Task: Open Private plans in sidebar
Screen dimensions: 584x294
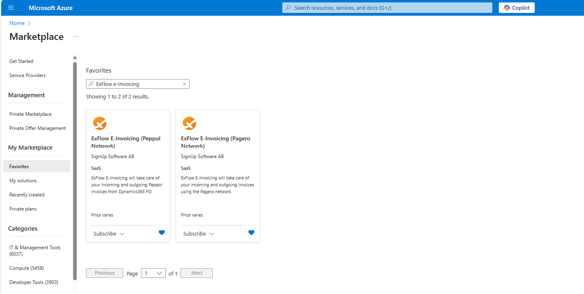Action: tap(23, 209)
